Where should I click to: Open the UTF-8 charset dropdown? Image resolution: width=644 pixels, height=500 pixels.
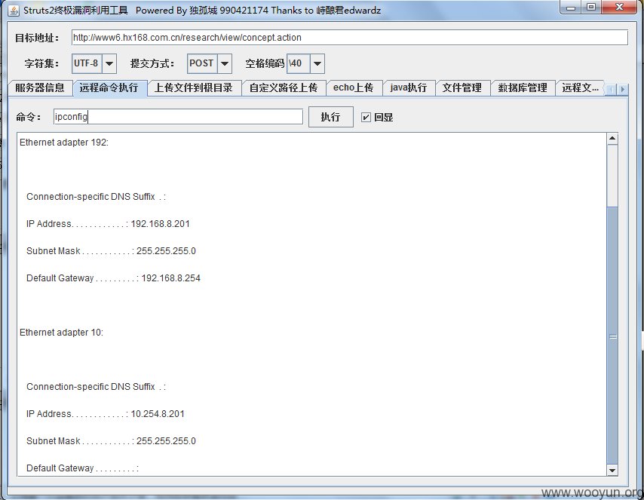109,63
